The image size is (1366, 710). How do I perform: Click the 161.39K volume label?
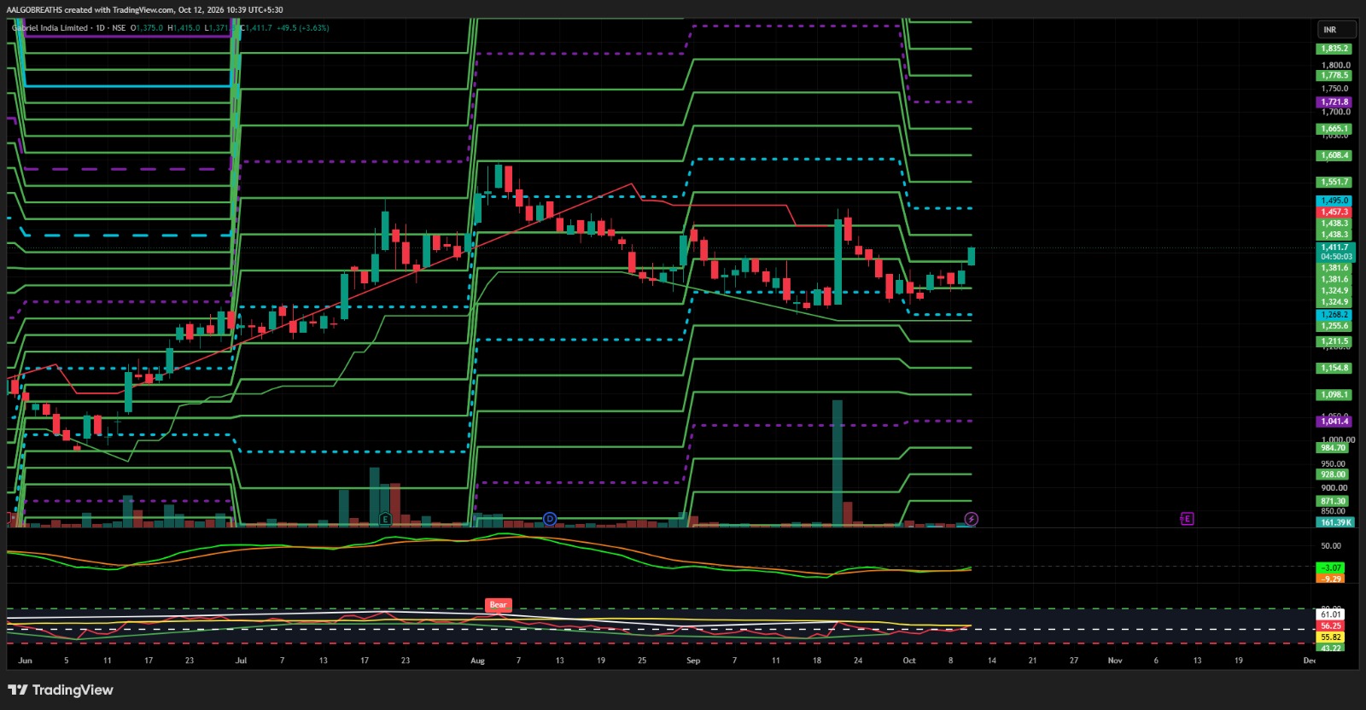point(1335,522)
